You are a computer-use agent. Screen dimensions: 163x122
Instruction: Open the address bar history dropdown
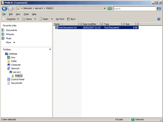point(105,8)
